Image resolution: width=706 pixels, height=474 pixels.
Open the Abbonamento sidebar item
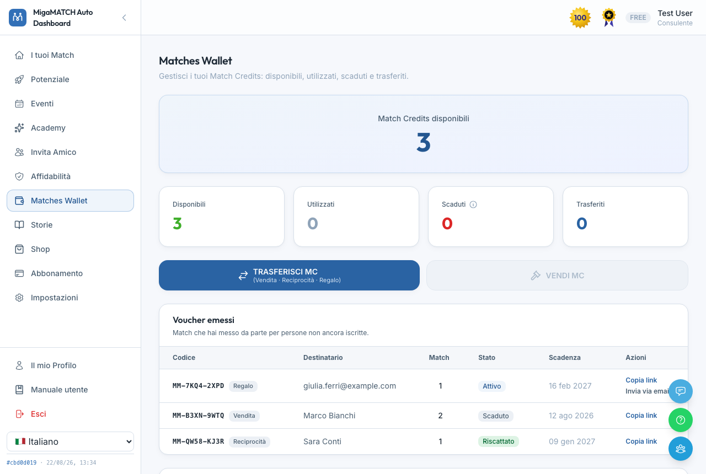point(70,273)
